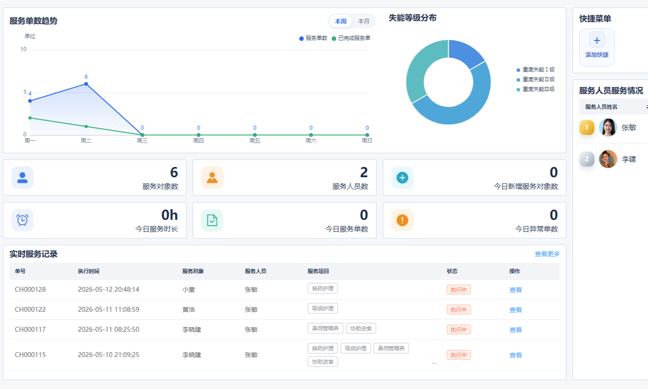Click timestamp 2026-05-12 20:48:14
The width and height of the screenshot is (648, 389).
click(108, 290)
